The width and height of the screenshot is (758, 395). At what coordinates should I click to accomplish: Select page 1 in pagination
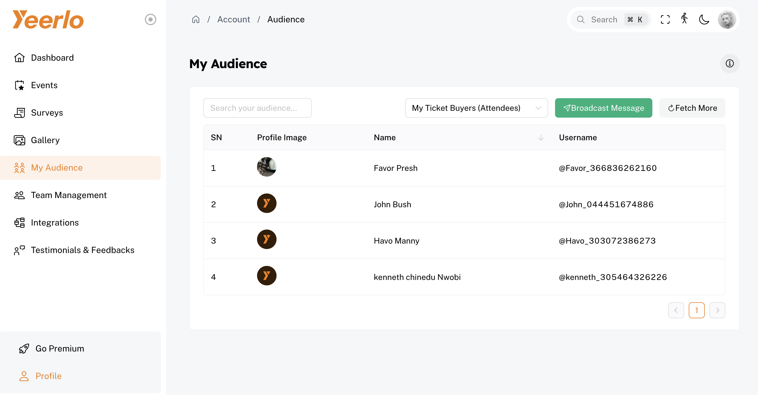pos(696,310)
